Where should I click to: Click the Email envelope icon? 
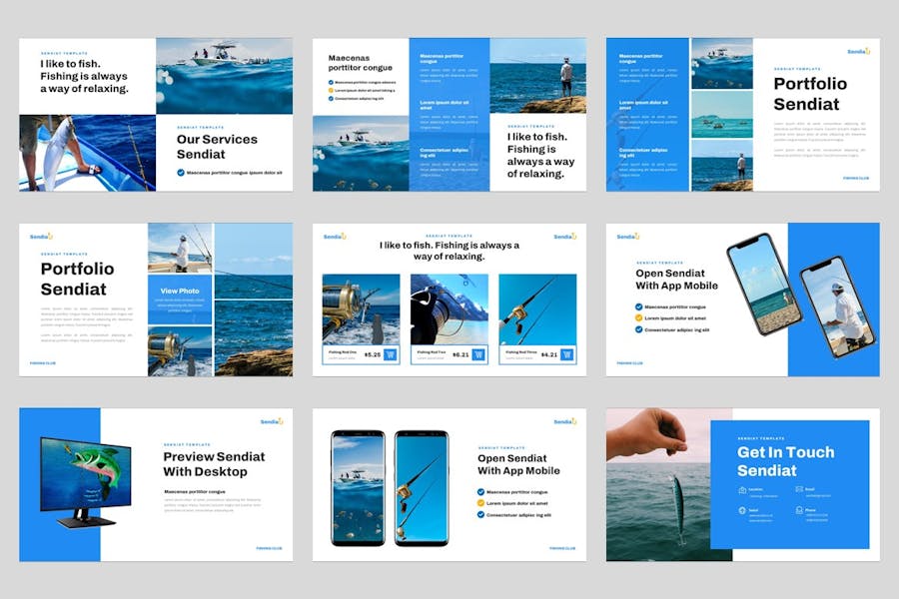[799, 489]
